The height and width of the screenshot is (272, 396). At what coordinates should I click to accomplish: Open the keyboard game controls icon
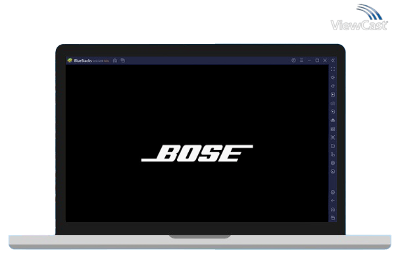[333, 103]
